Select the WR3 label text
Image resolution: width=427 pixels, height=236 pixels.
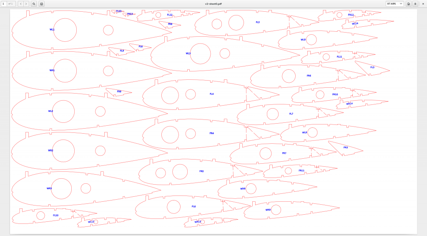(49, 188)
